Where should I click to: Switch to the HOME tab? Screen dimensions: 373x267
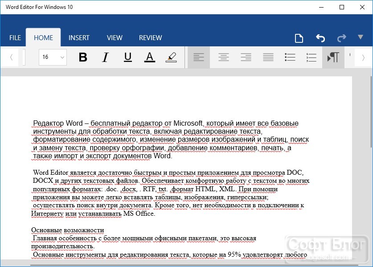click(x=43, y=37)
